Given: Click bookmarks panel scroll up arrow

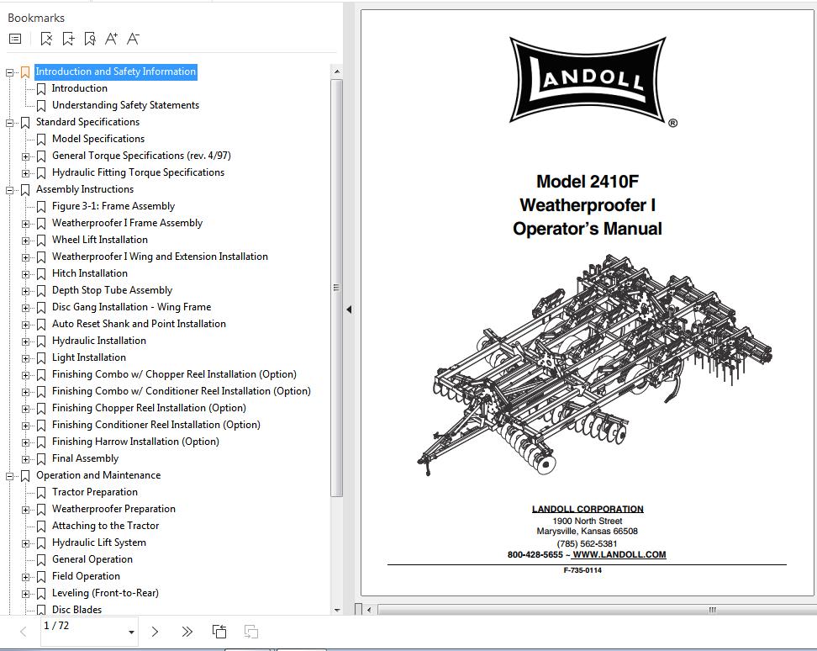Looking at the screenshot, I should (336, 71).
